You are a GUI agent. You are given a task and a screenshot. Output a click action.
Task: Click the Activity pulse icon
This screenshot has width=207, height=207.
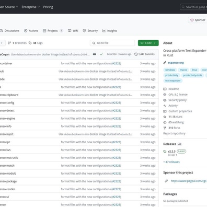pyautogui.click(x=165, y=106)
